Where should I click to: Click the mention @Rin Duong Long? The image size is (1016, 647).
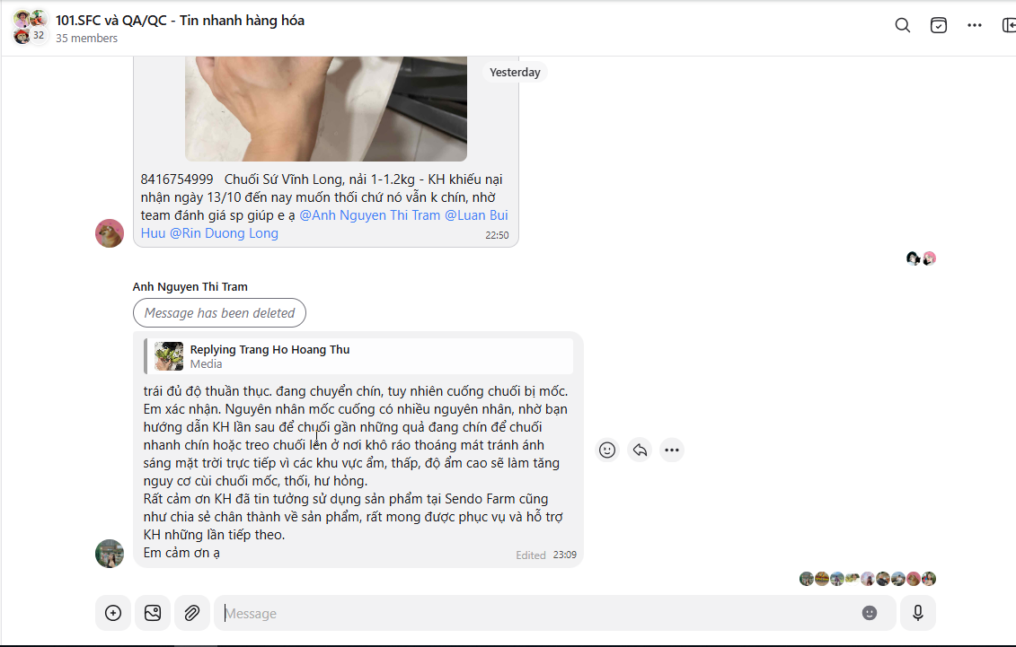224,233
